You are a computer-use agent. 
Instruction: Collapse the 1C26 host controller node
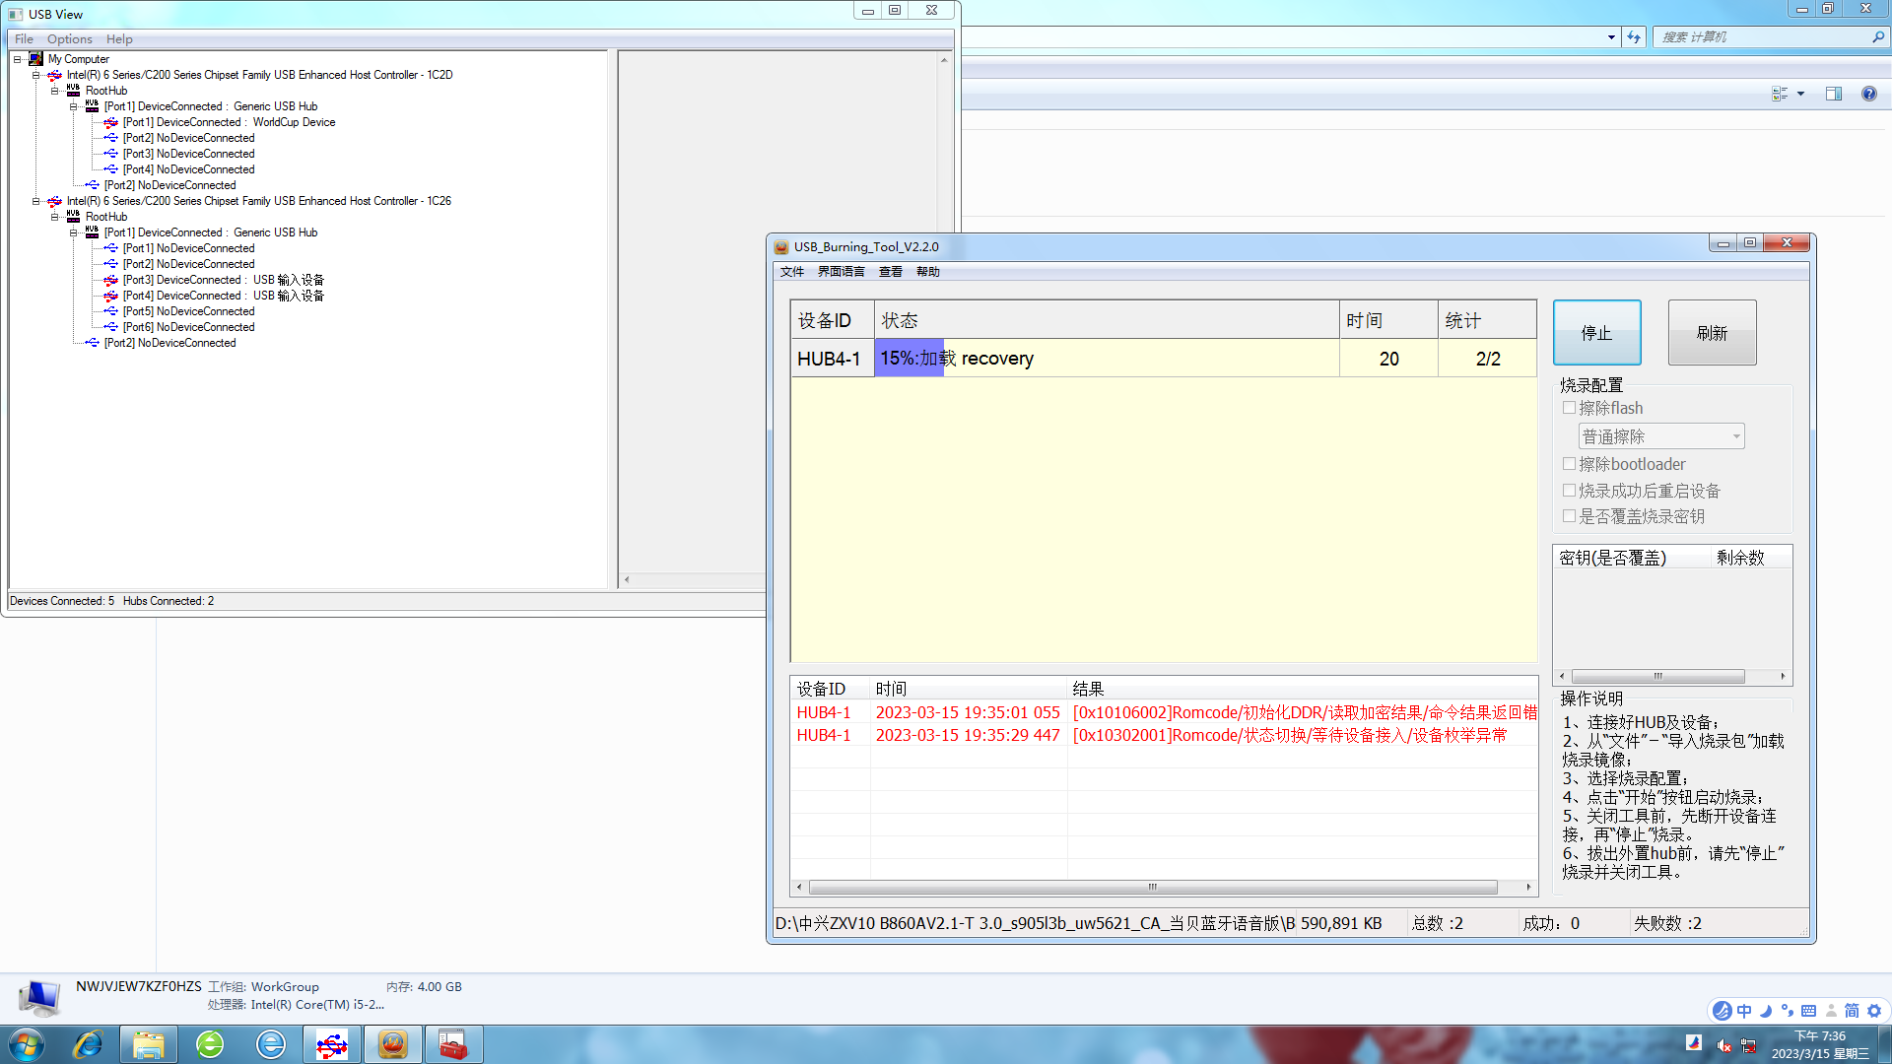pos(35,201)
